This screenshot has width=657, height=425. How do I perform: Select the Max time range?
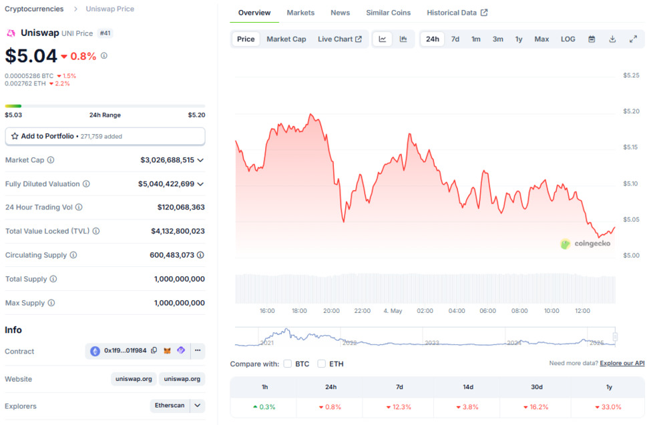[x=541, y=39]
